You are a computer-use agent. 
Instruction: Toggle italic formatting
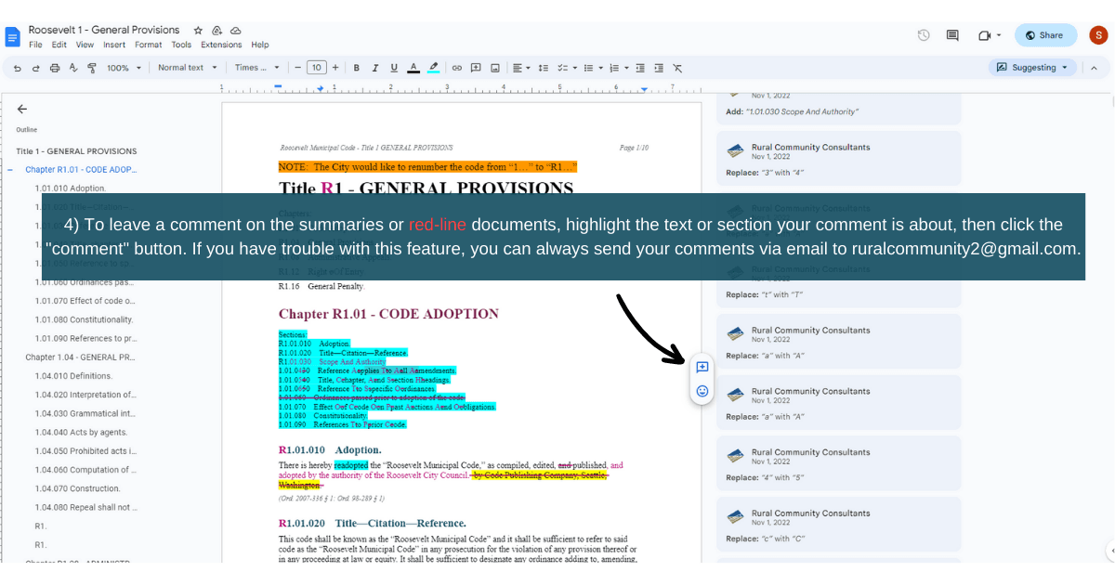[375, 68]
